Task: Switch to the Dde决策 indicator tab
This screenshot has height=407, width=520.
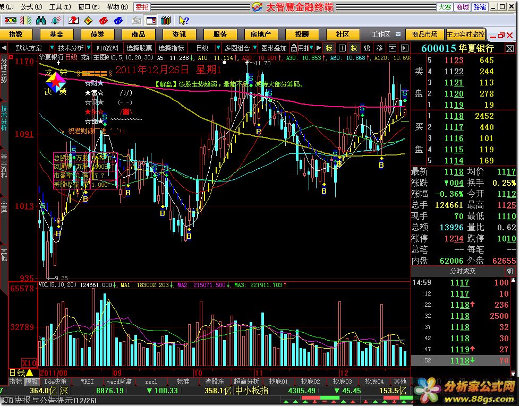Action: click(x=55, y=382)
